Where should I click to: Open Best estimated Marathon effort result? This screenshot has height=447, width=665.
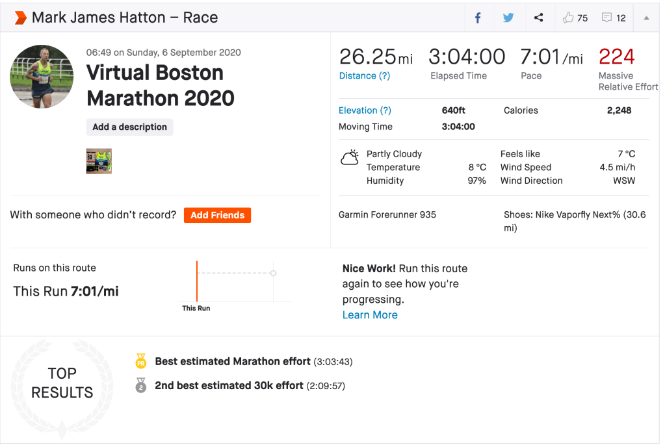(x=233, y=361)
